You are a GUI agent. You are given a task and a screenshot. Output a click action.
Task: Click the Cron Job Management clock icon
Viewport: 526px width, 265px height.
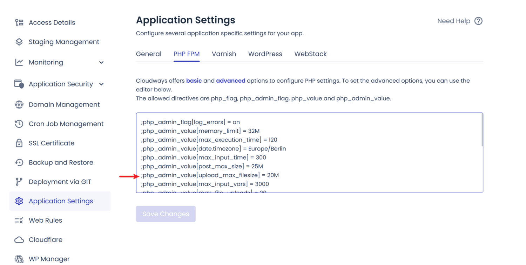click(x=19, y=123)
